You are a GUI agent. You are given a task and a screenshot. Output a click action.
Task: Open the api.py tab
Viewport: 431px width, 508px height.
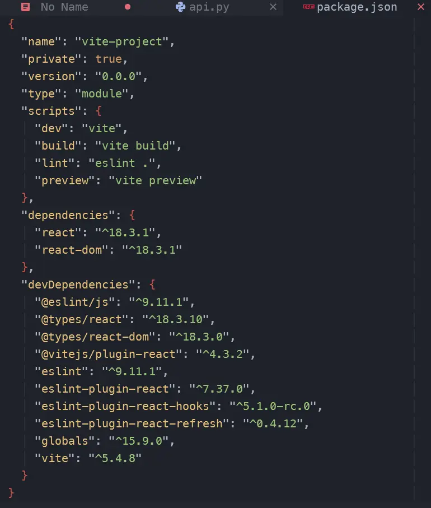209,7
